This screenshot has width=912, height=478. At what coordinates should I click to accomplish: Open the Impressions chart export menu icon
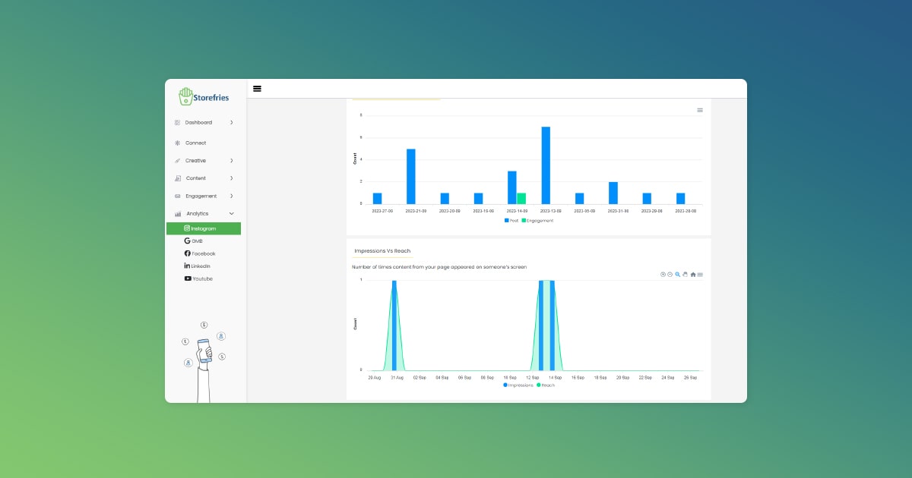(x=700, y=274)
